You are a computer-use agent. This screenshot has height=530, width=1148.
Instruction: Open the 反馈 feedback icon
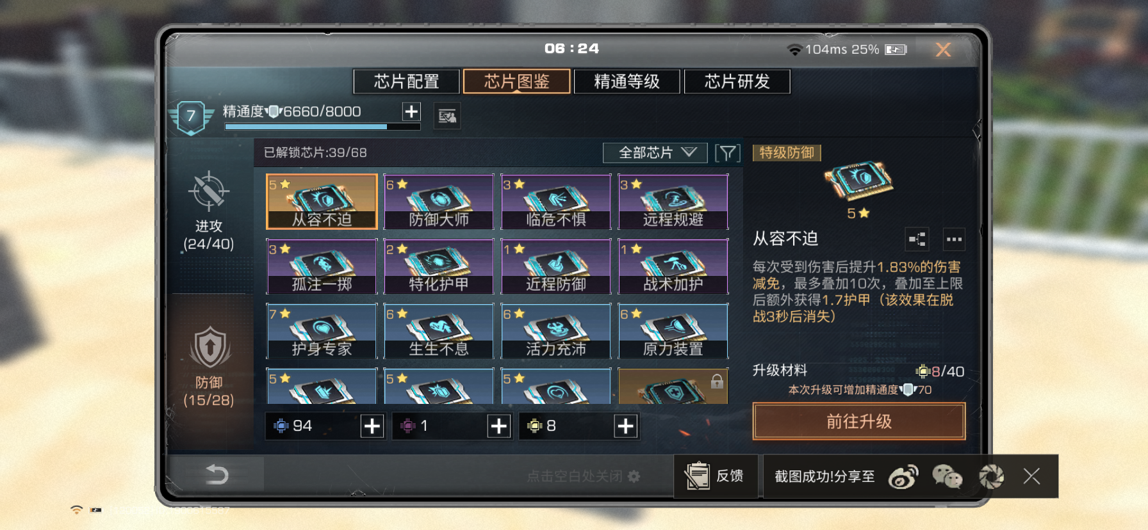716,476
